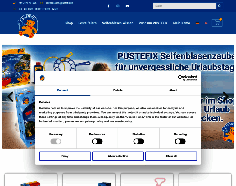The height and width of the screenshot is (186, 236).
Task: Focus the Suche search field
Action: click(x=184, y=6)
